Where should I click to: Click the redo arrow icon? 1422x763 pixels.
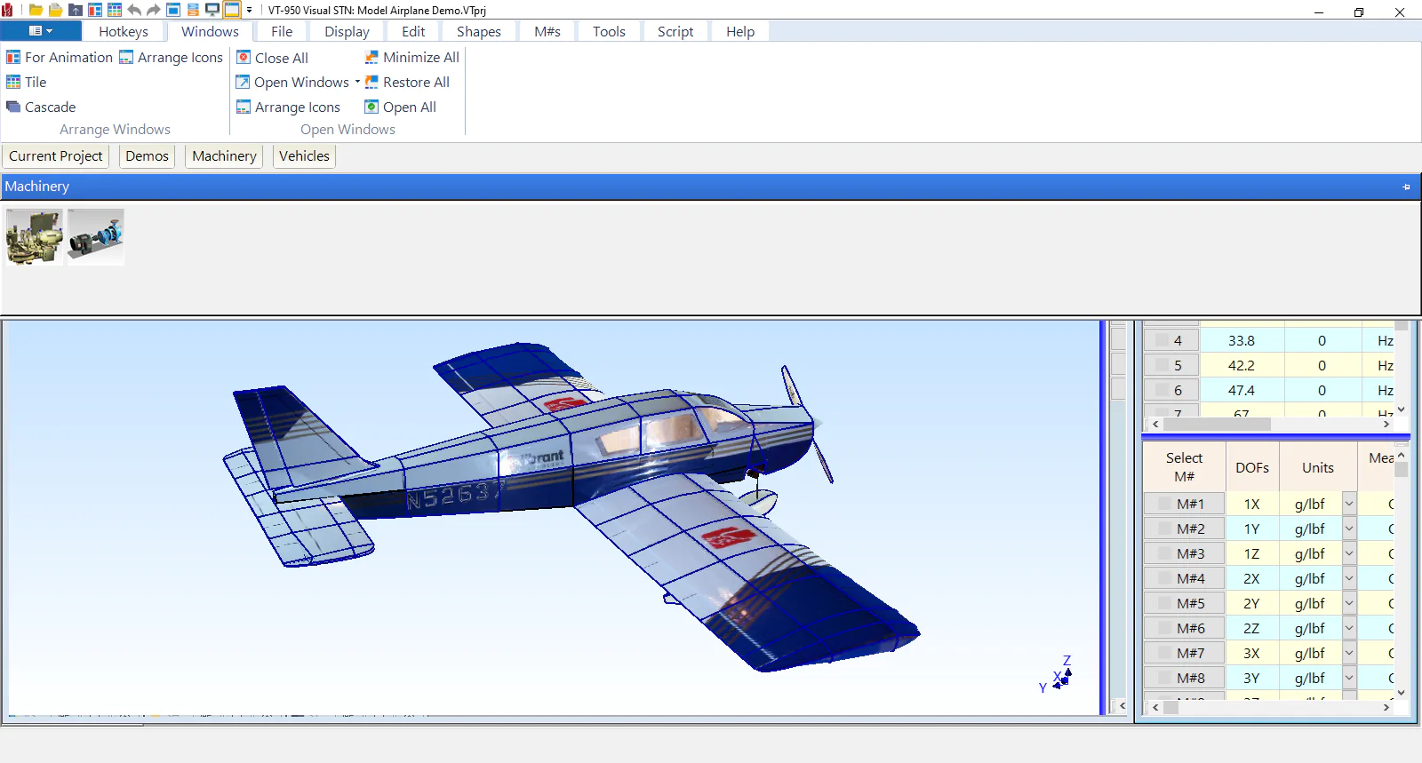[154, 10]
